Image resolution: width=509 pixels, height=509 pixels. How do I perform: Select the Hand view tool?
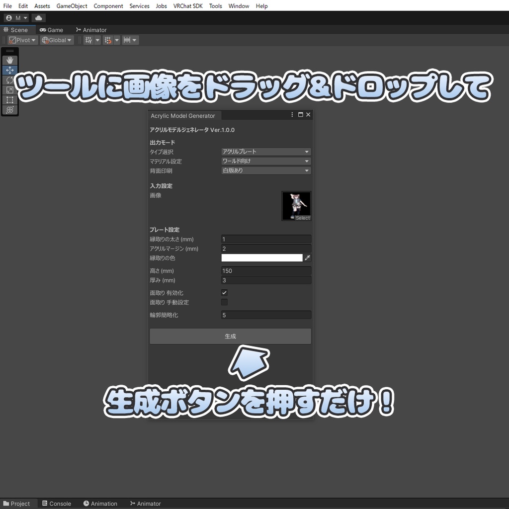click(10, 60)
